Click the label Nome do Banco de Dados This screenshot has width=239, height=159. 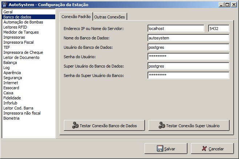point(86,38)
